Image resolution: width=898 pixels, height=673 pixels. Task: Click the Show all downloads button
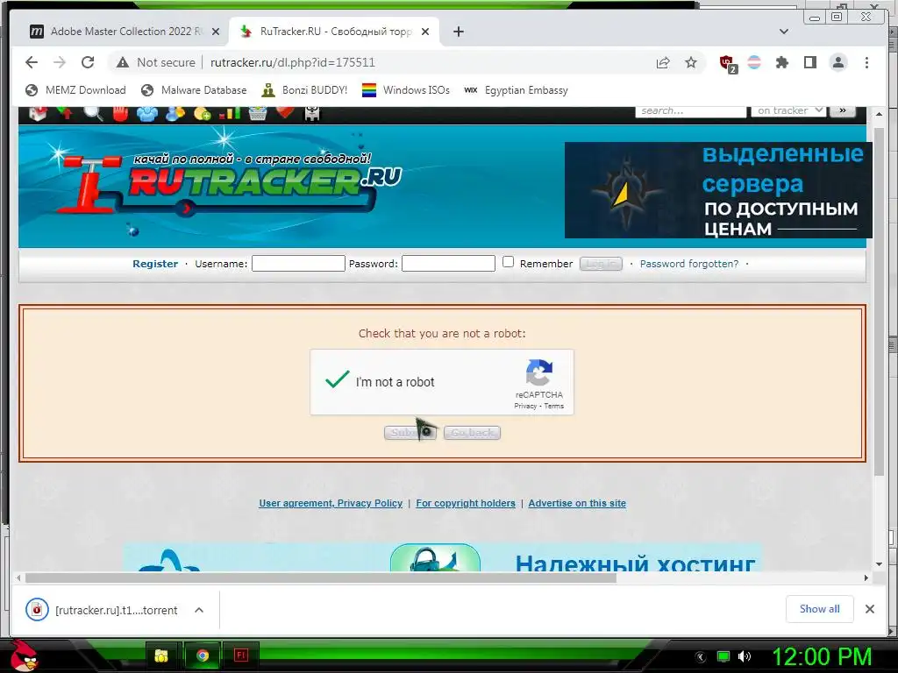tap(820, 609)
